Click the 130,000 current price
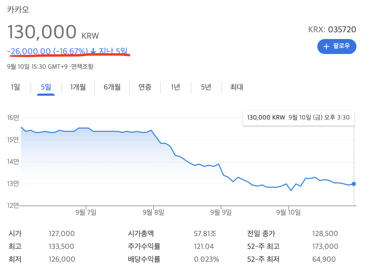380x270 pixels. click(42, 32)
